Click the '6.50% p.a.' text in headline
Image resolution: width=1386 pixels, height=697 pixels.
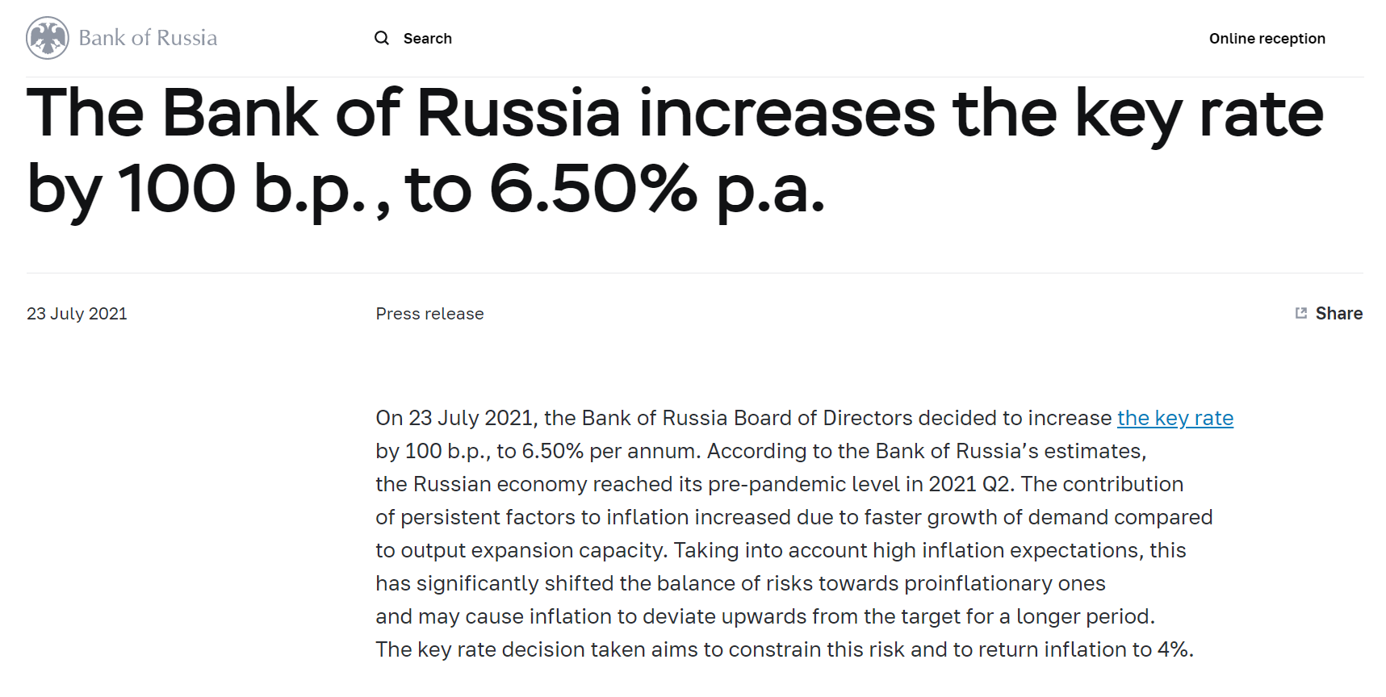click(657, 190)
